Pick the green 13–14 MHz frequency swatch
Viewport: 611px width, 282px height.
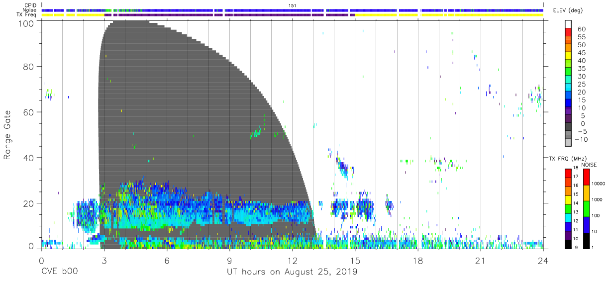click(x=568, y=208)
